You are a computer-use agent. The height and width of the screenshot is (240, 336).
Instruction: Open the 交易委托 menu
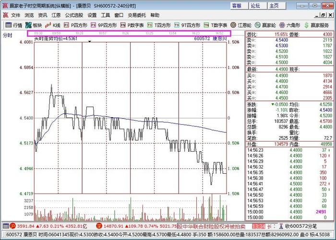pyautogui.click(x=137, y=15)
